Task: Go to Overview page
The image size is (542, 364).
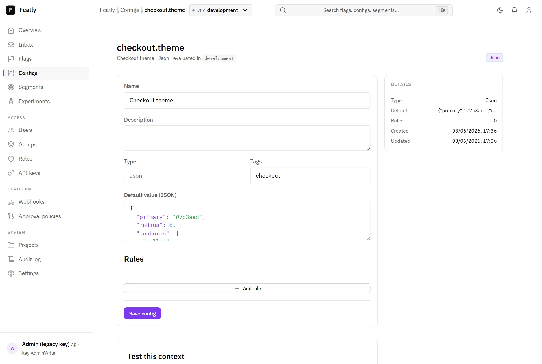Action: (46, 30)
